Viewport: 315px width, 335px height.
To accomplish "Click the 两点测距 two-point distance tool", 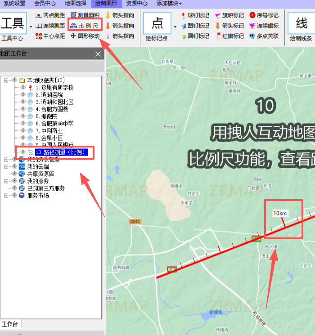I will (x=50, y=15).
